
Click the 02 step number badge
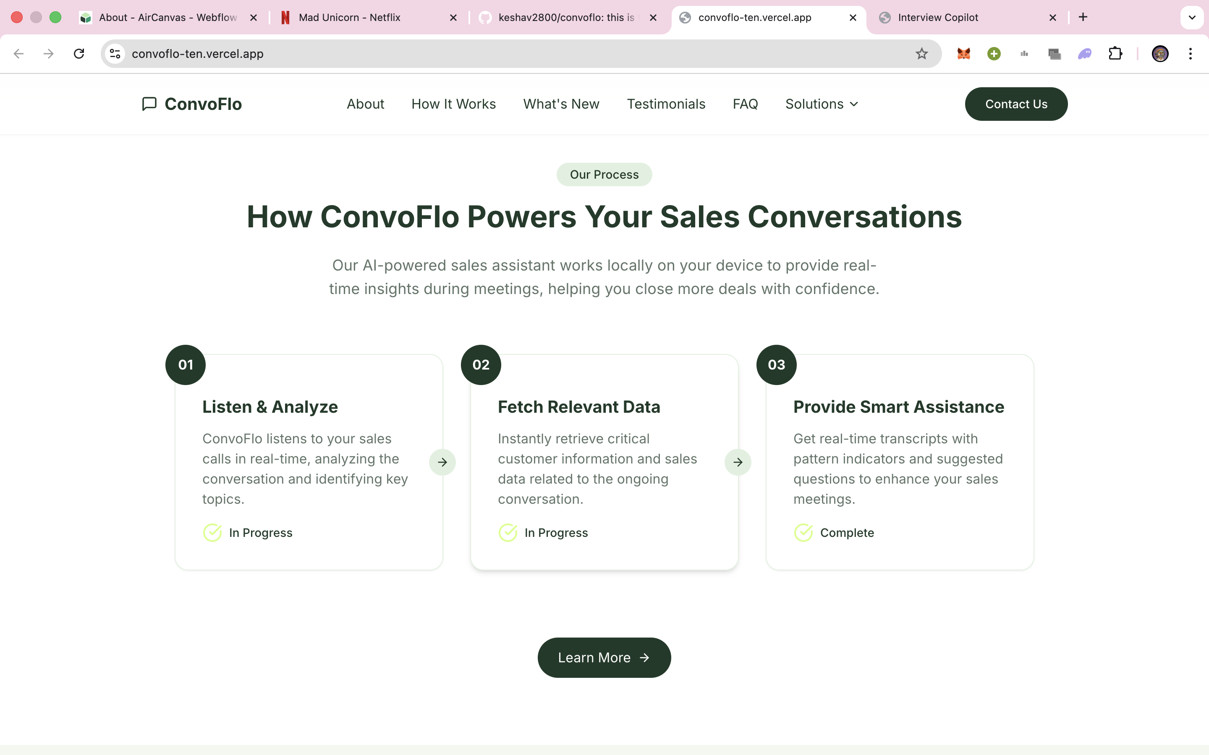(481, 364)
